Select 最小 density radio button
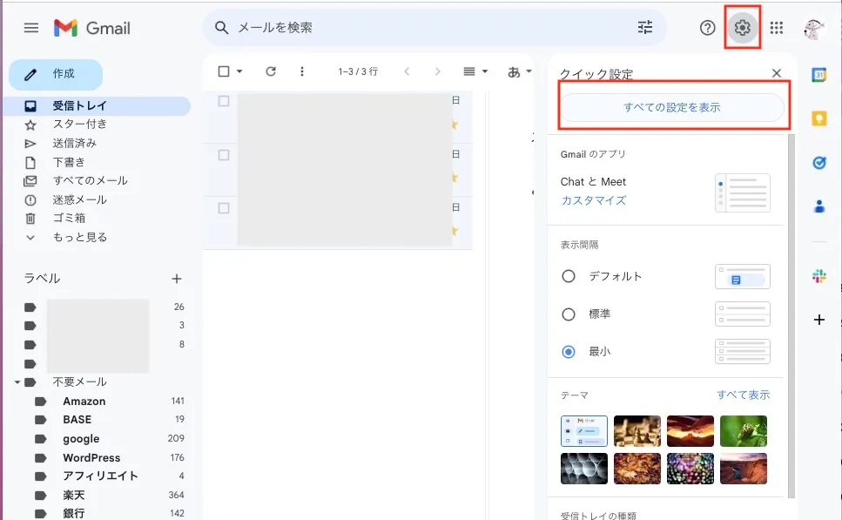The image size is (842, 520). (x=568, y=352)
